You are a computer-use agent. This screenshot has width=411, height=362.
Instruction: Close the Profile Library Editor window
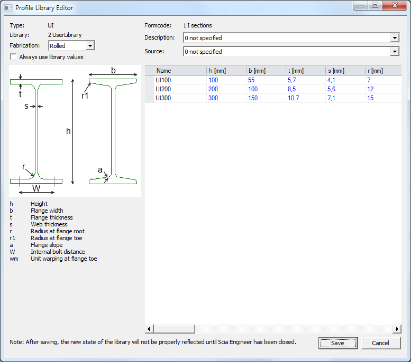click(x=395, y=5)
